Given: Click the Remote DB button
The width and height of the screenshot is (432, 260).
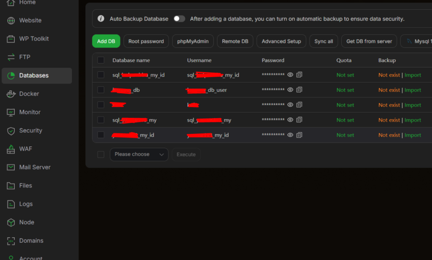Looking at the screenshot, I should click(x=235, y=41).
